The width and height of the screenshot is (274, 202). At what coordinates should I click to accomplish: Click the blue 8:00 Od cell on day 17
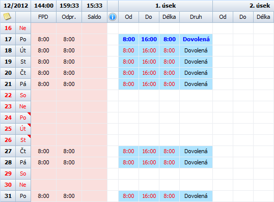129,39
